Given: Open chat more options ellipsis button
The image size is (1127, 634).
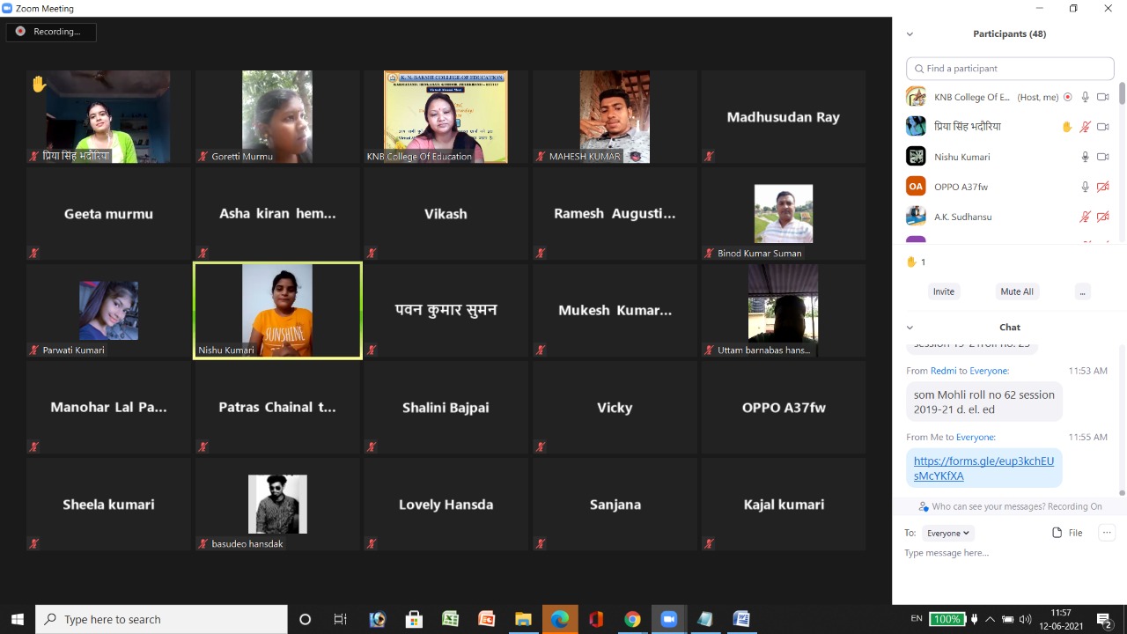Looking at the screenshot, I should pos(1107,533).
